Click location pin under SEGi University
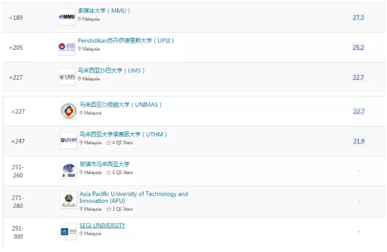 pos(81,233)
